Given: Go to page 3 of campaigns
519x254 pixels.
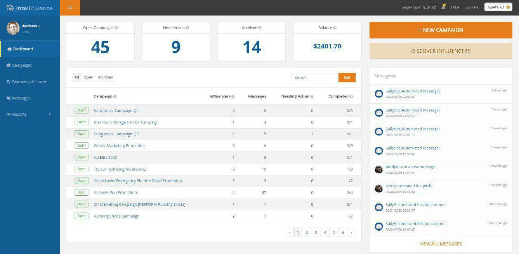Looking at the screenshot, I should (x=316, y=233).
